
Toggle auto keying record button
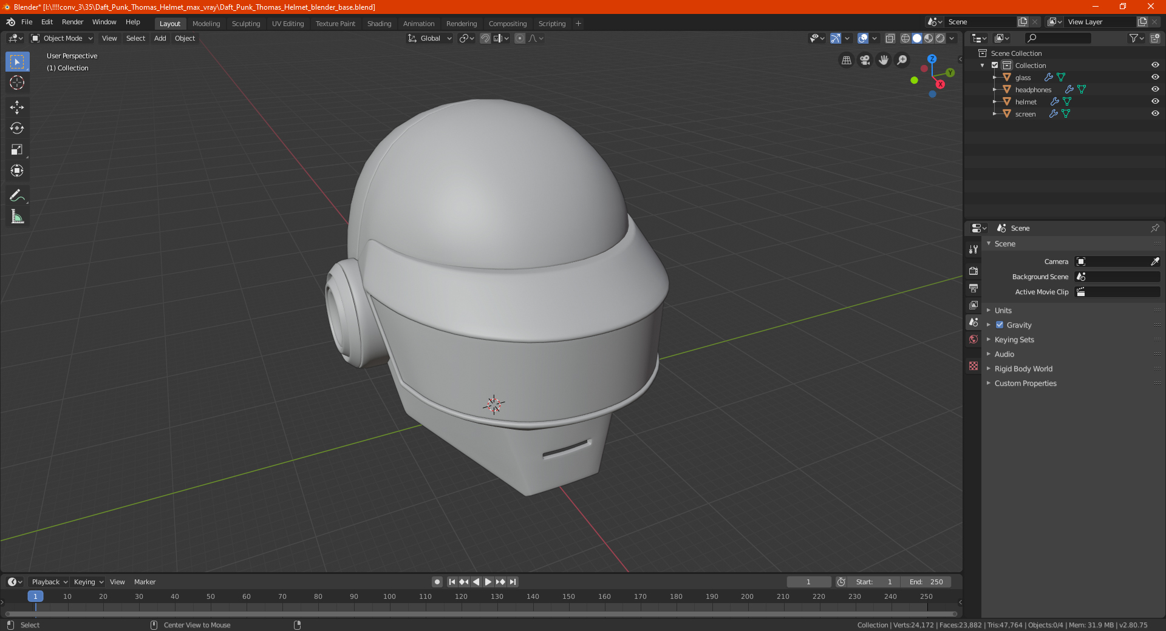pos(437,582)
